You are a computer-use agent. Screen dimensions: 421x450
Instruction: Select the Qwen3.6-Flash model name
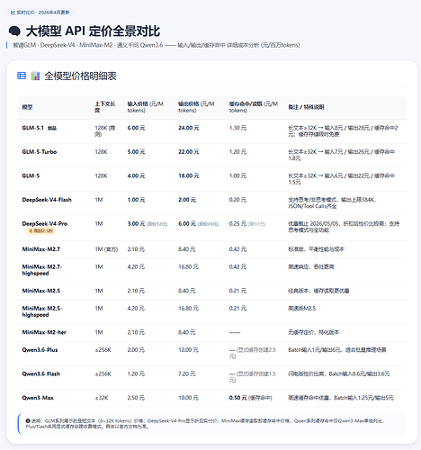[41, 373]
